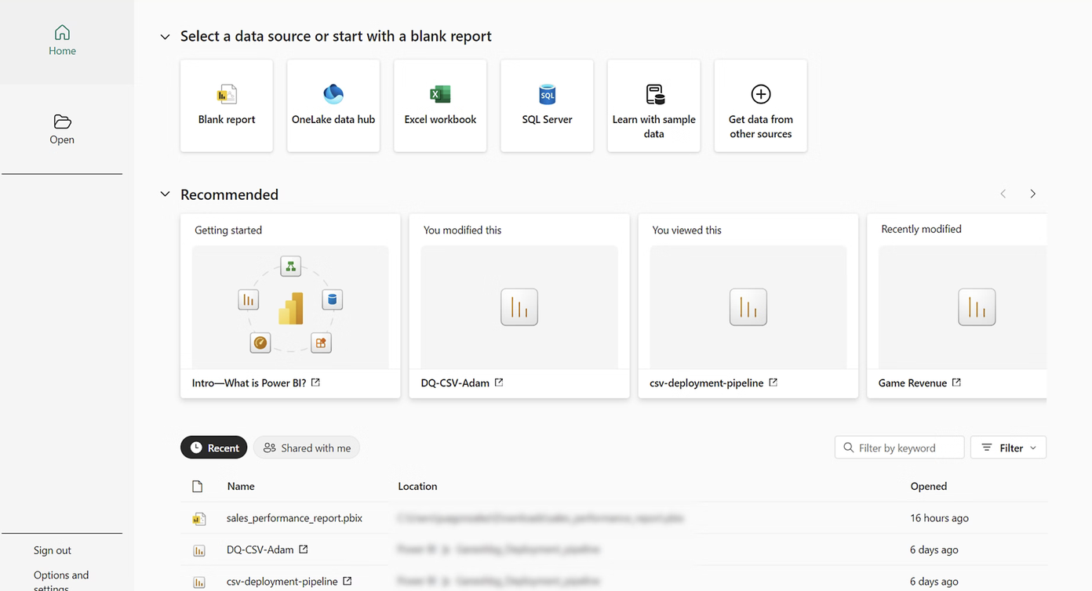Click the Game Revenue card title

click(x=912, y=383)
